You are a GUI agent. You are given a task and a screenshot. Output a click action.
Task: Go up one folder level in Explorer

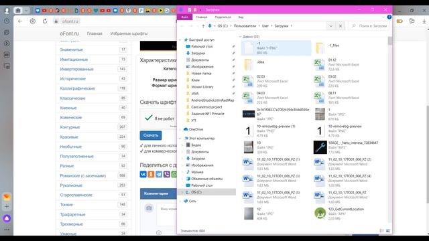coord(203,26)
